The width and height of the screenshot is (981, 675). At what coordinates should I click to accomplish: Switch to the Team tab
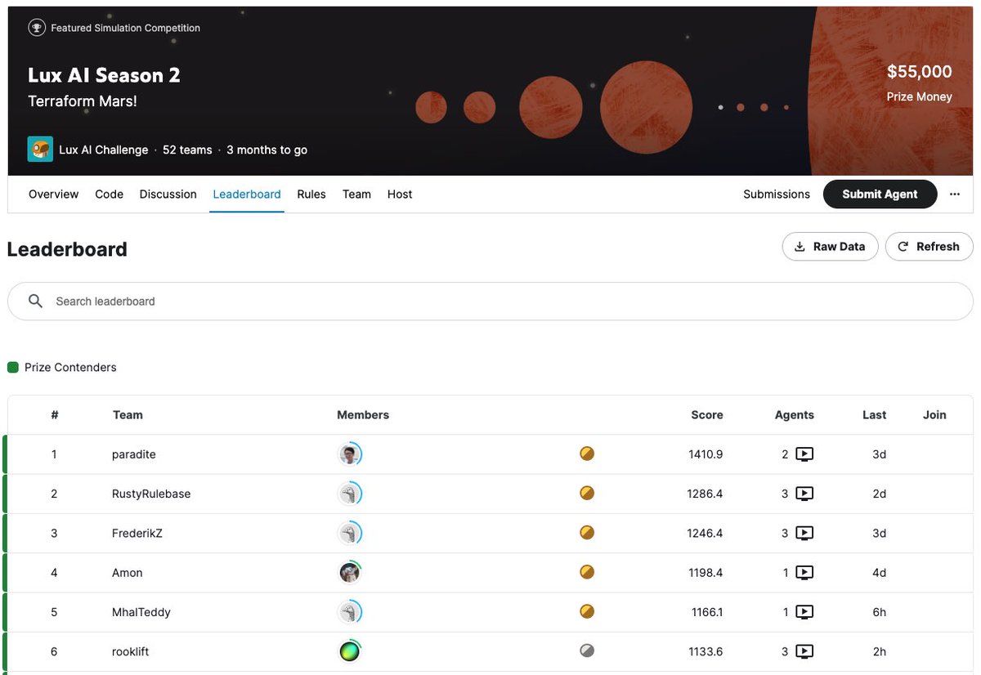[356, 194]
